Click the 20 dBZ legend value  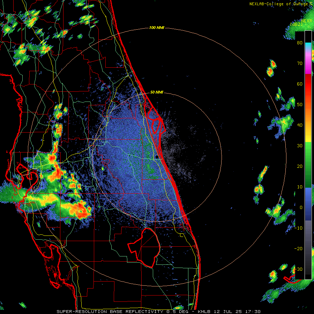300,166
